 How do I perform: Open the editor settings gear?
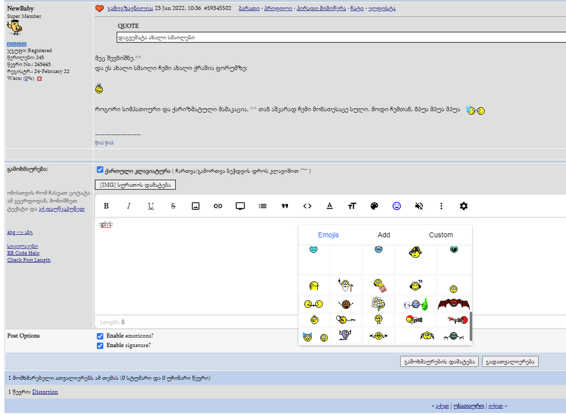pos(463,206)
